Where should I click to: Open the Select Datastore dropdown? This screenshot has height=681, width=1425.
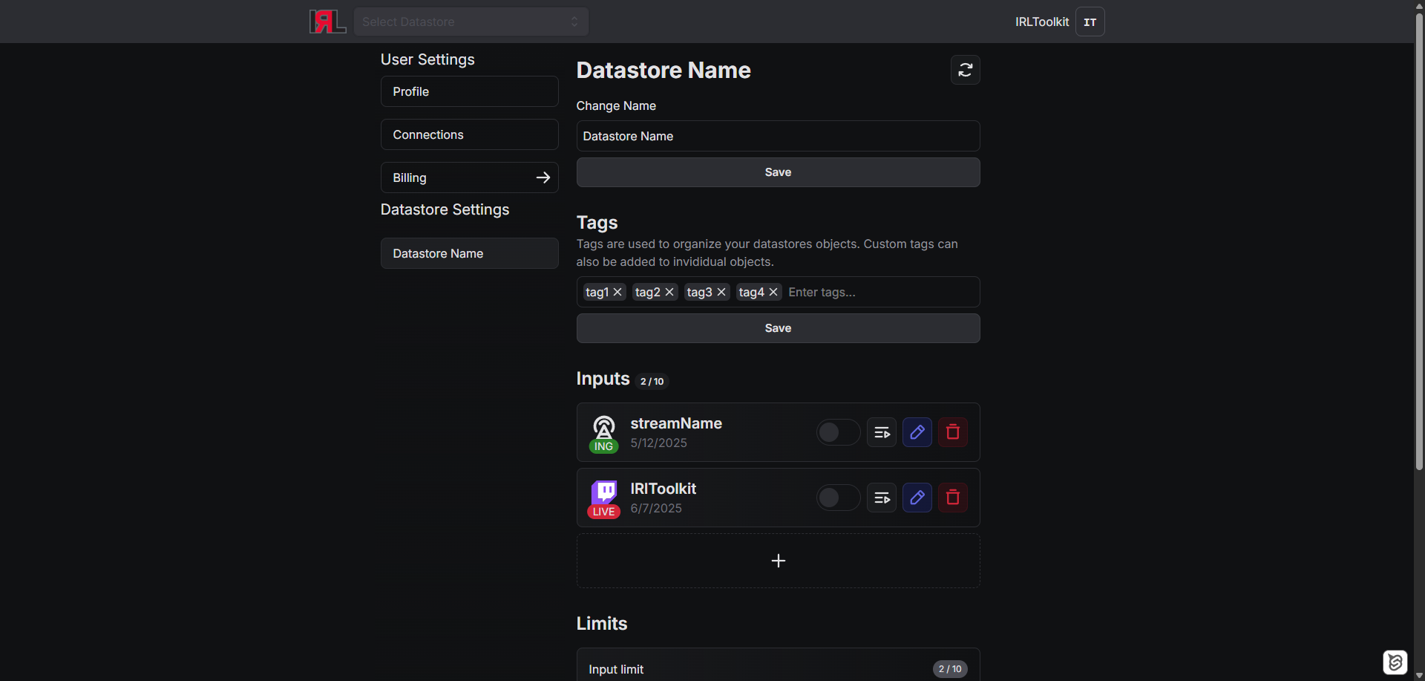pos(471,22)
